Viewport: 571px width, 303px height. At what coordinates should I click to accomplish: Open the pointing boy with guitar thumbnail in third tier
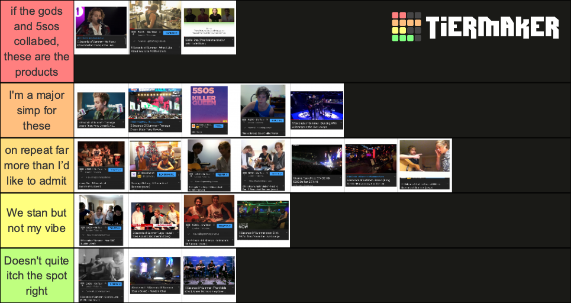(x=425, y=165)
